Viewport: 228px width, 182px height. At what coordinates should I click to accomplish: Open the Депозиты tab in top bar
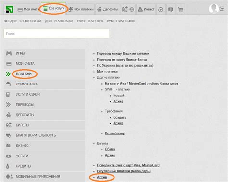pos(107,9)
